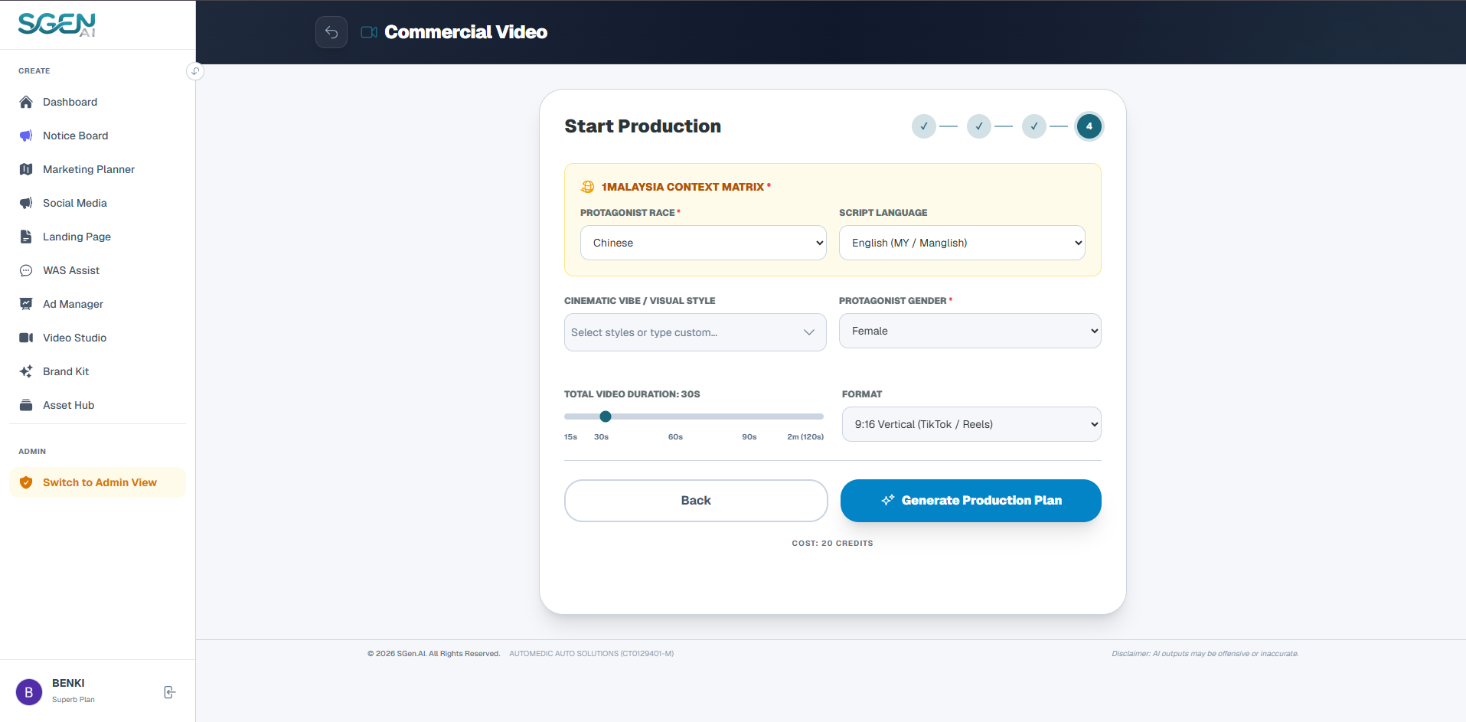The image size is (1466, 722).
Task: Set the duration slider to 60s mark
Action: (675, 417)
